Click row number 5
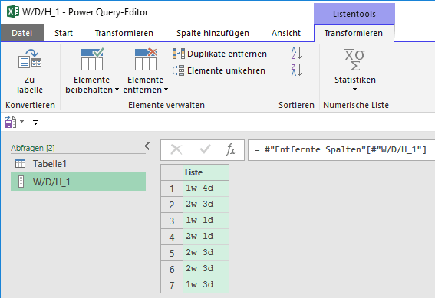The image size is (435, 298). pyautogui.click(x=172, y=253)
